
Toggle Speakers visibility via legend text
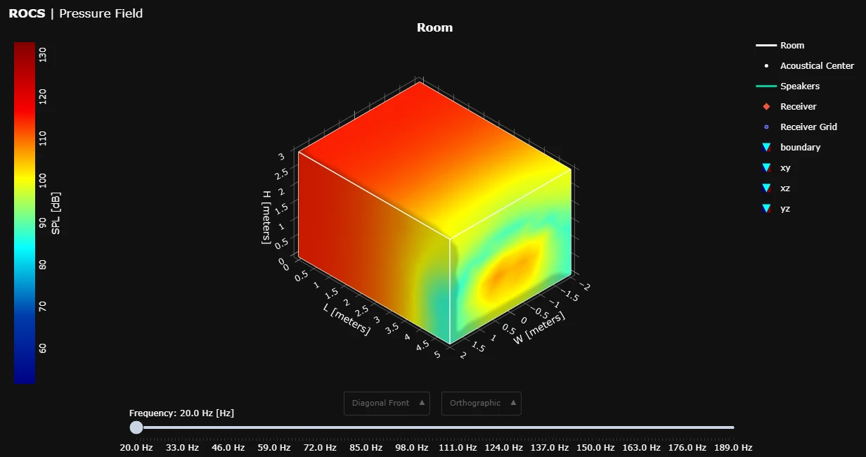[800, 86]
